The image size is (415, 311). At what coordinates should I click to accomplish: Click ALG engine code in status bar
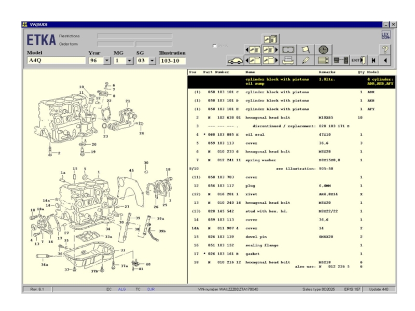(122, 289)
